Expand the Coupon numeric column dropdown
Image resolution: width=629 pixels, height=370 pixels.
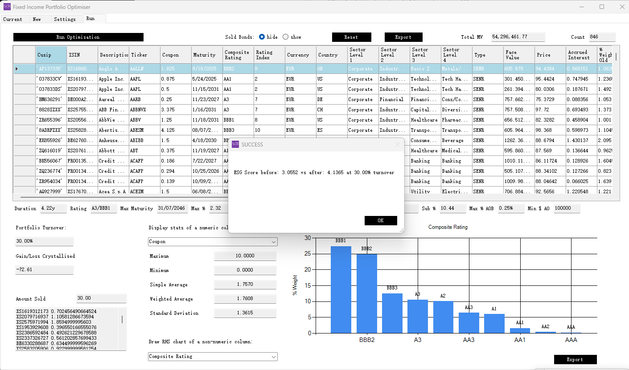tap(273, 242)
